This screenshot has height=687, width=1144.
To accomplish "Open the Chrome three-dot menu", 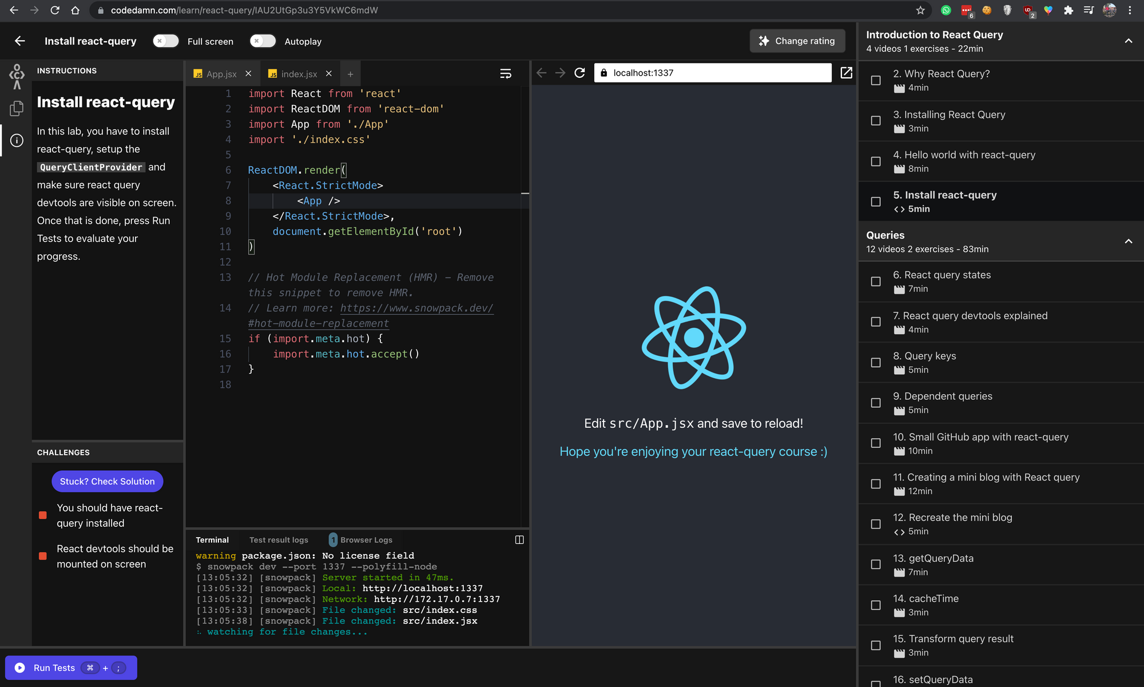I will [x=1130, y=10].
